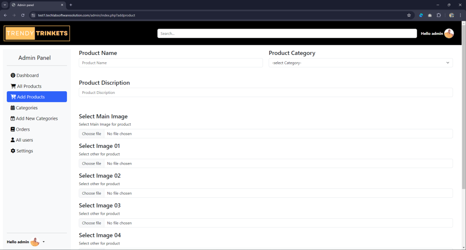Click the Orders book icon in sidebar
This screenshot has height=250, width=466.
point(12,129)
